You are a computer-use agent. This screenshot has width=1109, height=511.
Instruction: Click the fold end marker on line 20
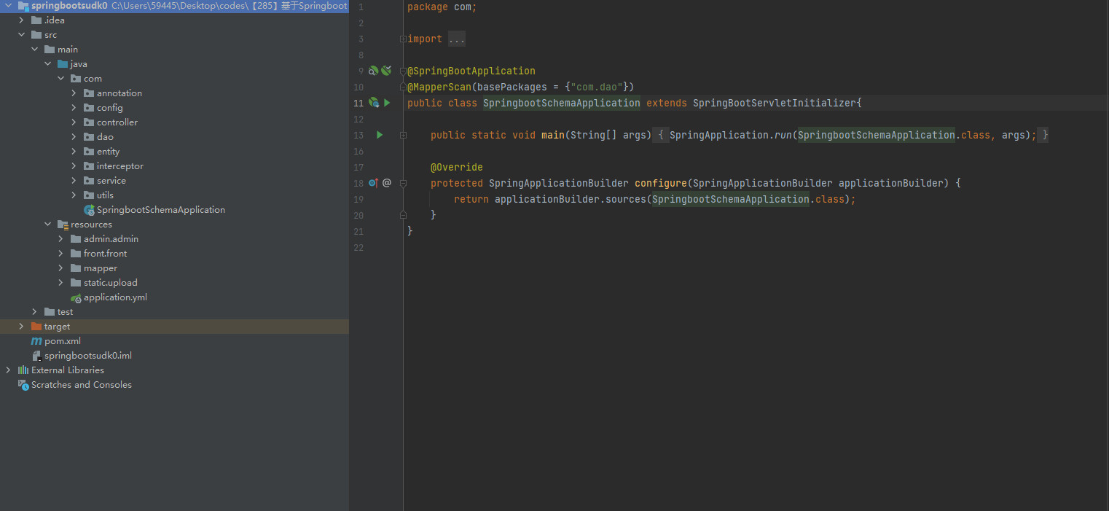pyautogui.click(x=403, y=215)
